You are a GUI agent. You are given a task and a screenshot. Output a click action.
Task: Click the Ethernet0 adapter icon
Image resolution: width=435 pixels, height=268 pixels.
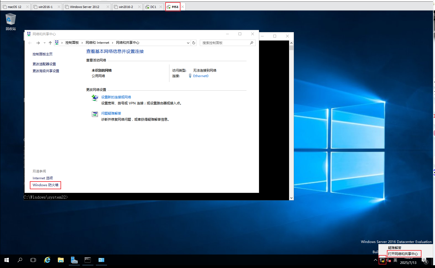pos(190,76)
